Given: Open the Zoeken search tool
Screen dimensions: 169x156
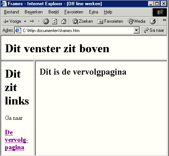Looking at the screenshot, I should [83, 21].
